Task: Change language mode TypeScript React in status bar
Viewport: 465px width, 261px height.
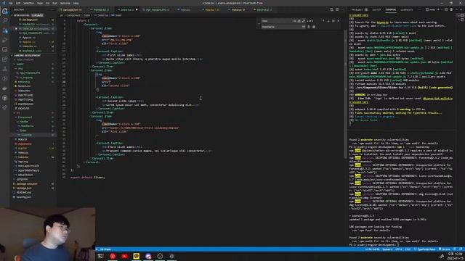Action: pos(426,249)
